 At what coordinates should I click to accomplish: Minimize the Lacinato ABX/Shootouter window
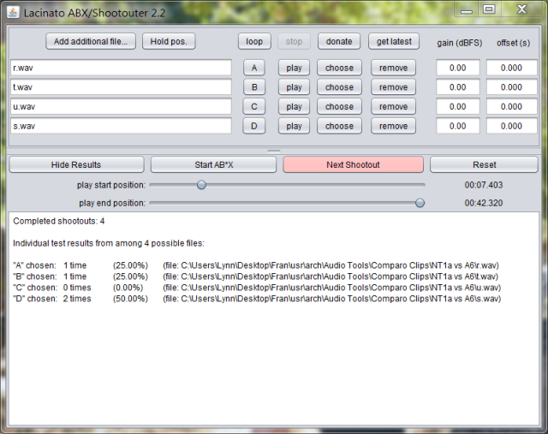click(x=466, y=9)
